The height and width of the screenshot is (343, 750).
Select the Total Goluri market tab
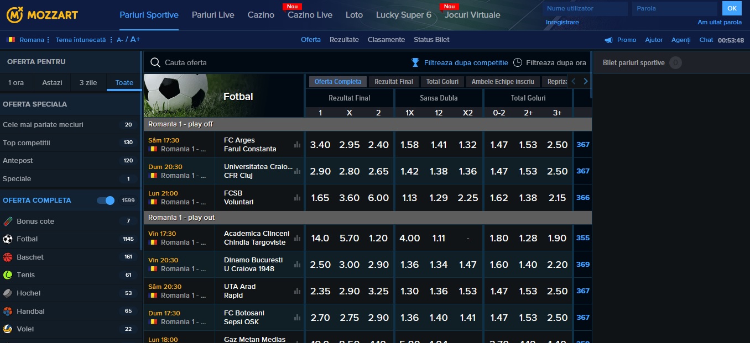pos(442,82)
